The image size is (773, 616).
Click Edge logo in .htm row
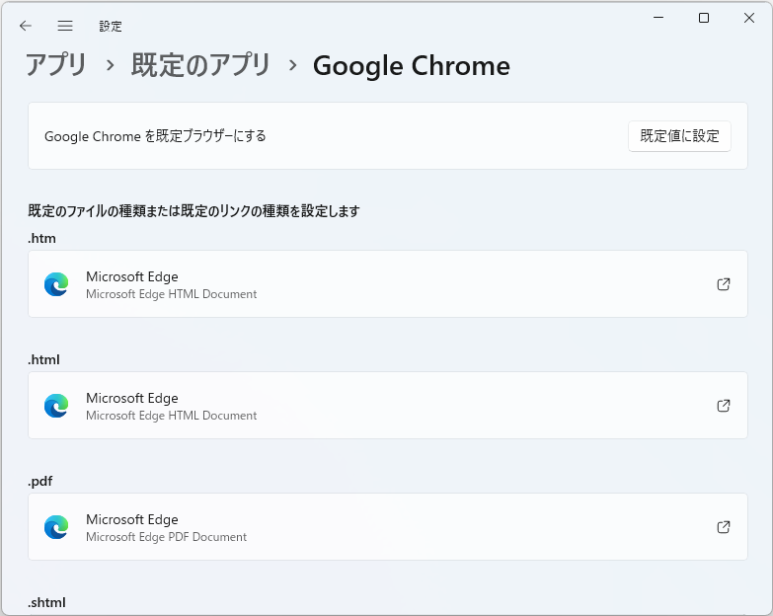[x=56, y=284]
